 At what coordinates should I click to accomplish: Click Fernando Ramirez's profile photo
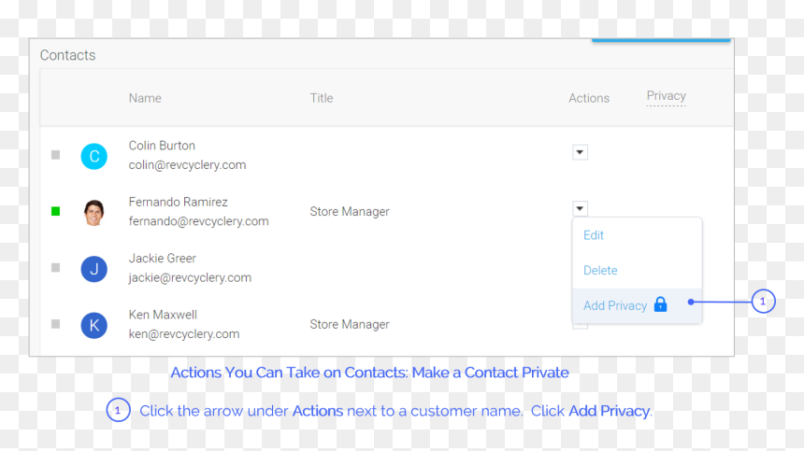tap(93, 213)
